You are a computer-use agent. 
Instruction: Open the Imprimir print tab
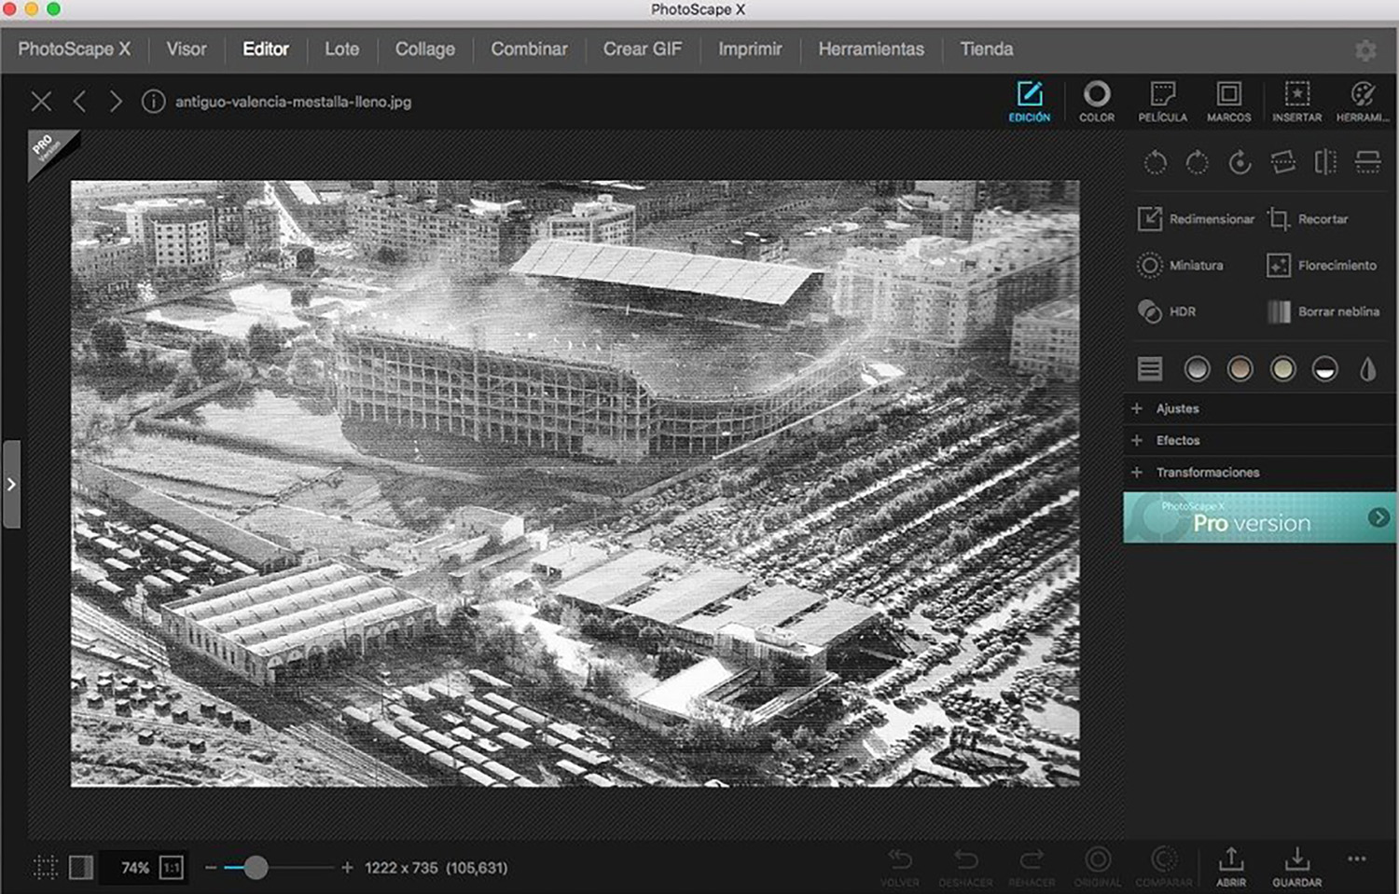tap(750, 49)
